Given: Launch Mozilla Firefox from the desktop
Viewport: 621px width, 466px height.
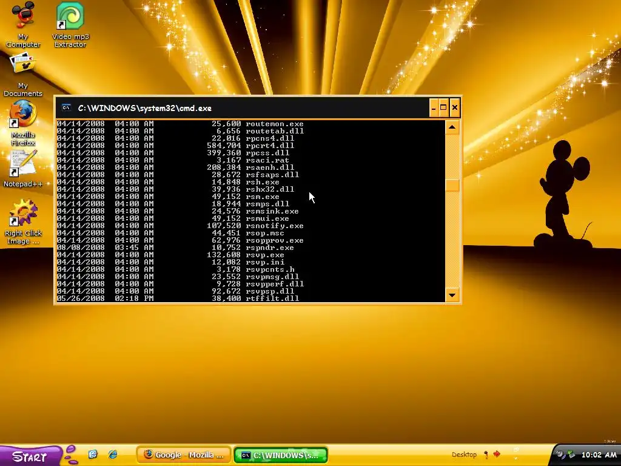Looking at the screenshot, I should (23, 123).
